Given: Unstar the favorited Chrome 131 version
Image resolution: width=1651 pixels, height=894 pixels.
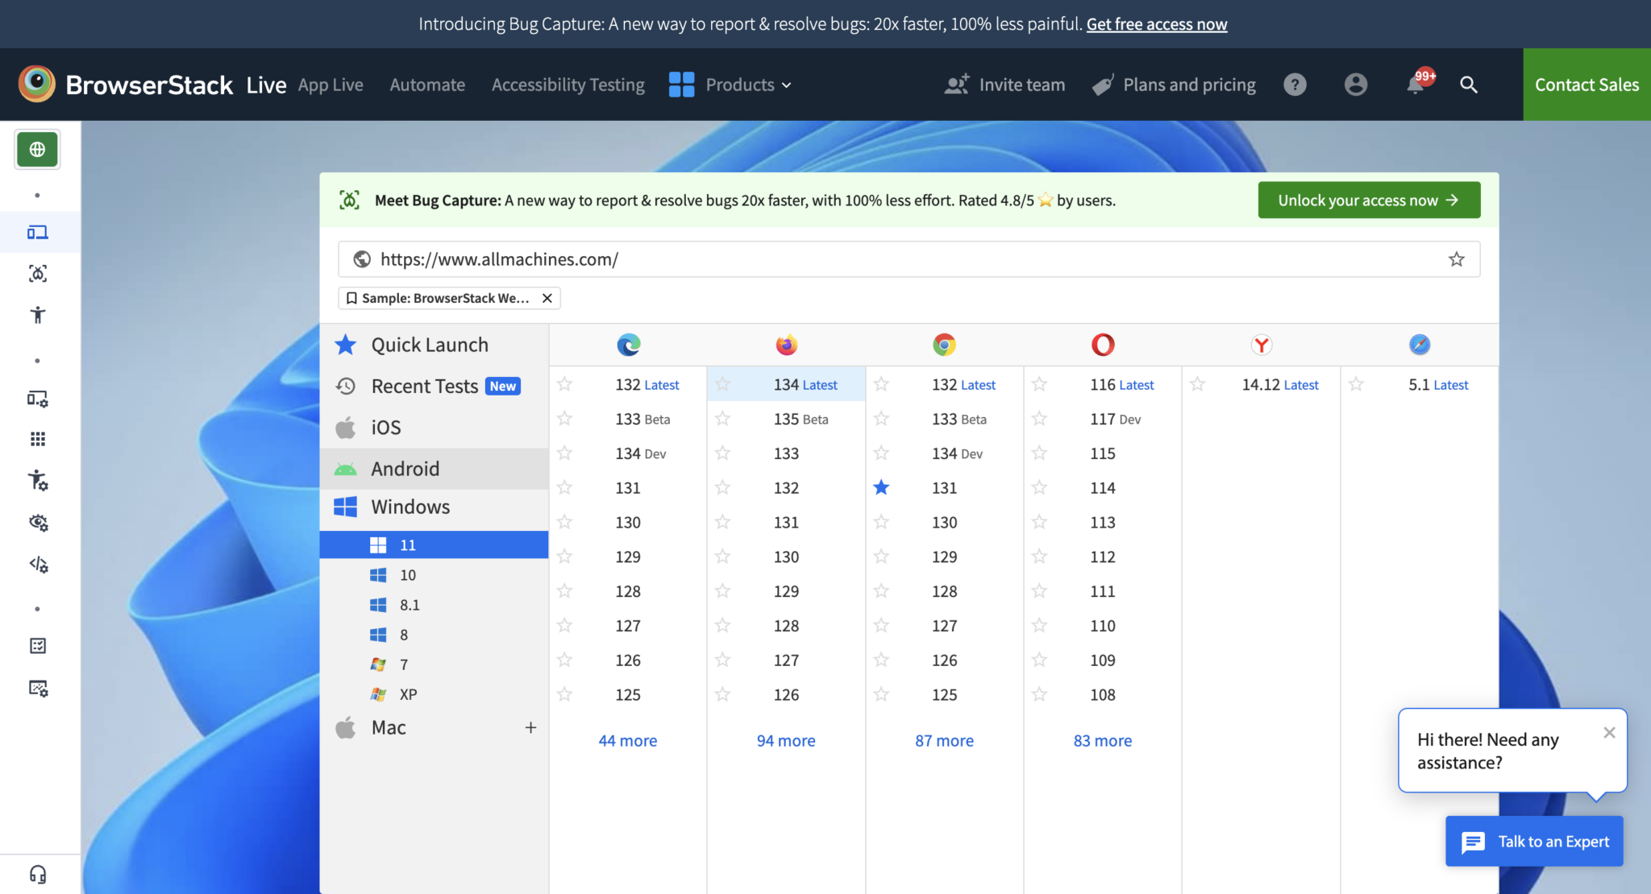Looking at the screenshot, I should 881,487.
